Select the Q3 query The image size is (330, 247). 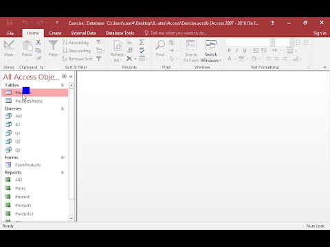coord(35,150)
